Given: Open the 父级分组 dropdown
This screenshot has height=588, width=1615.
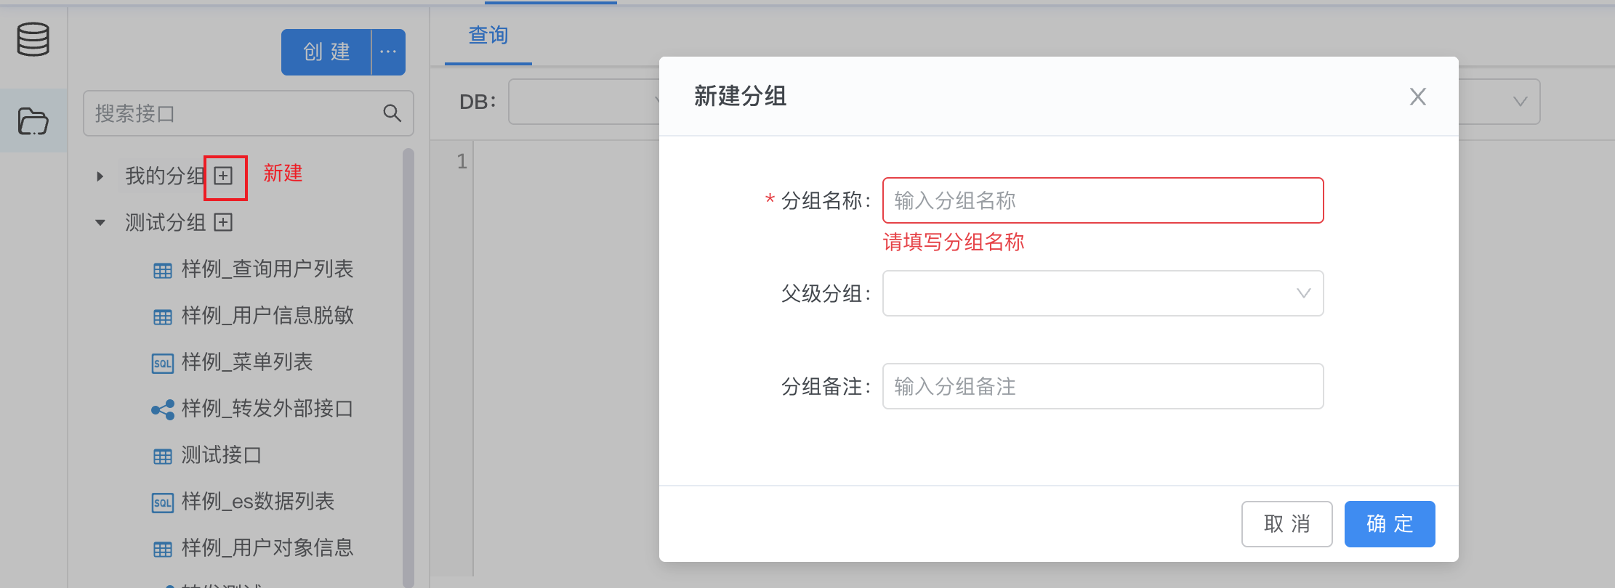Looking at the screenshot, I should coord(1102,293).
